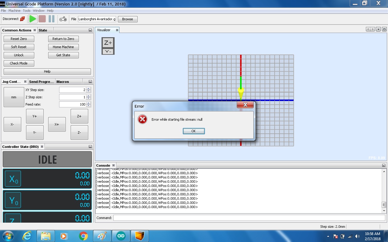Enable Check Mode
388x242 pixels.
click(19, 63)
